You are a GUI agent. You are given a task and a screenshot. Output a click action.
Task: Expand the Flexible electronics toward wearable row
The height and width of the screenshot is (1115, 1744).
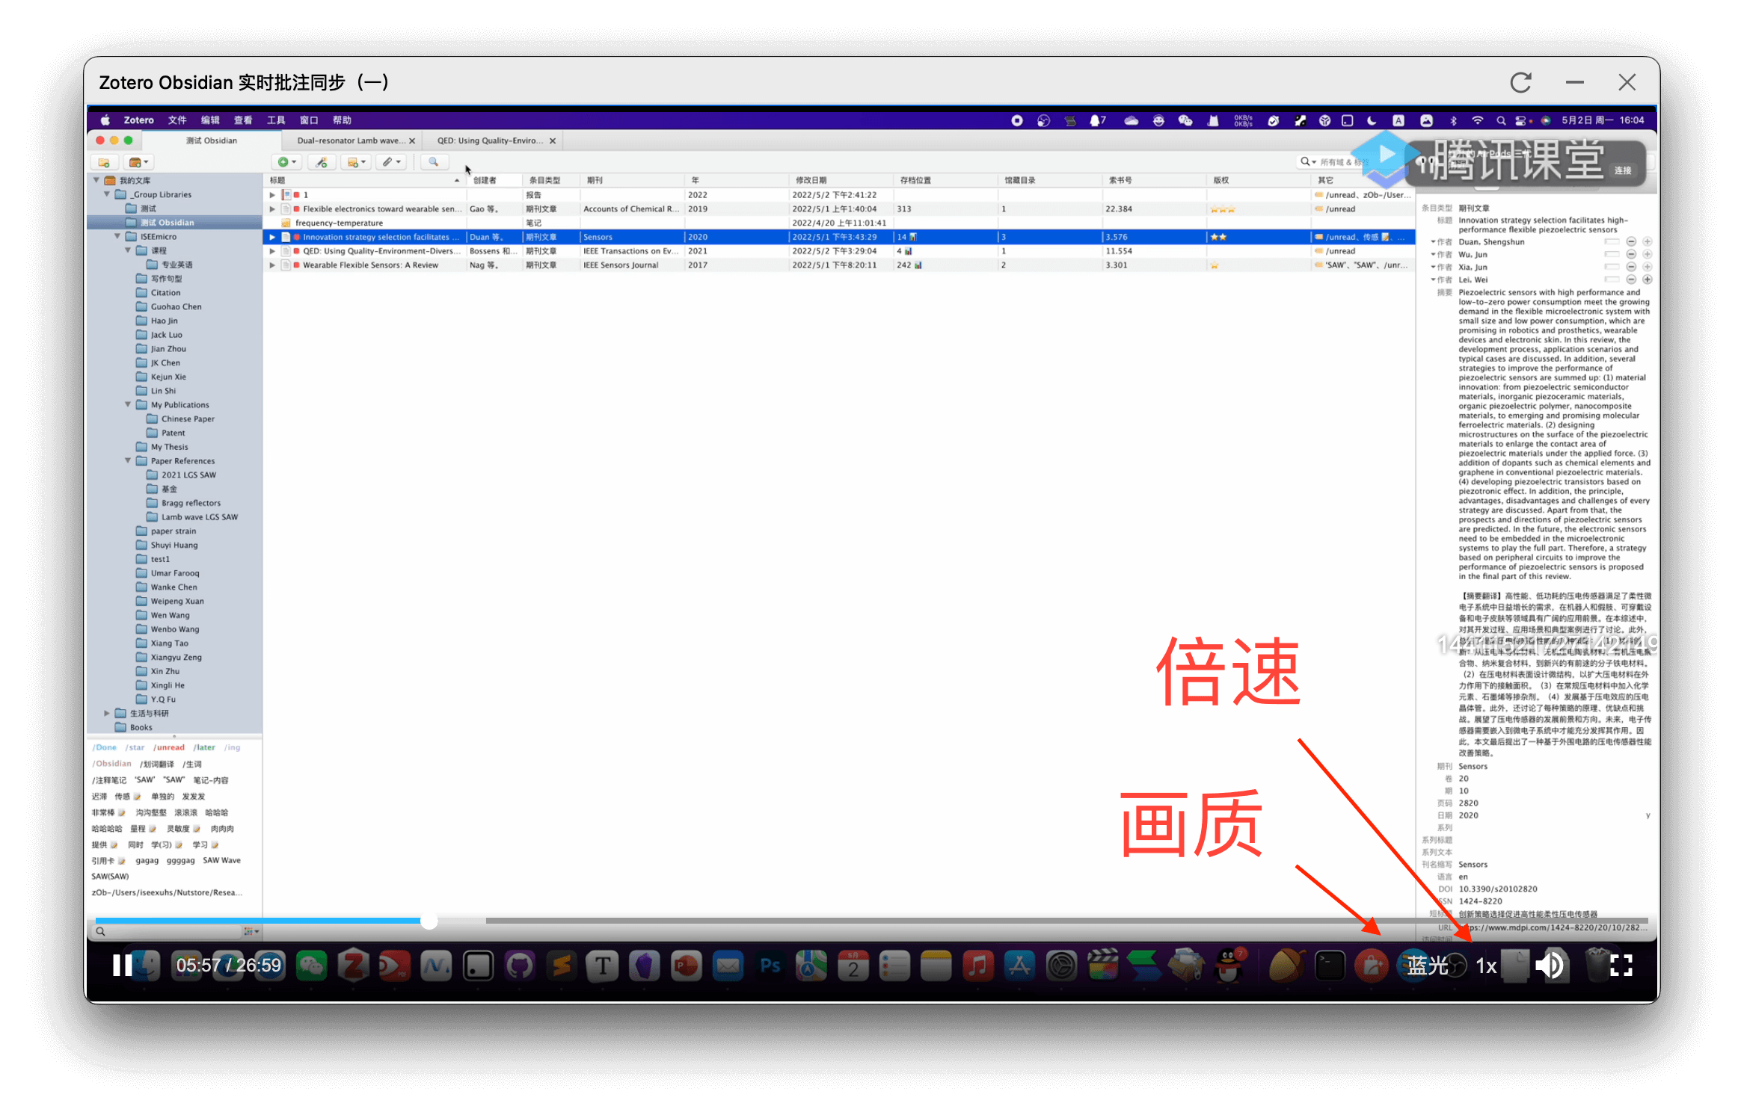pyautogui.click(x=272, y=209)
